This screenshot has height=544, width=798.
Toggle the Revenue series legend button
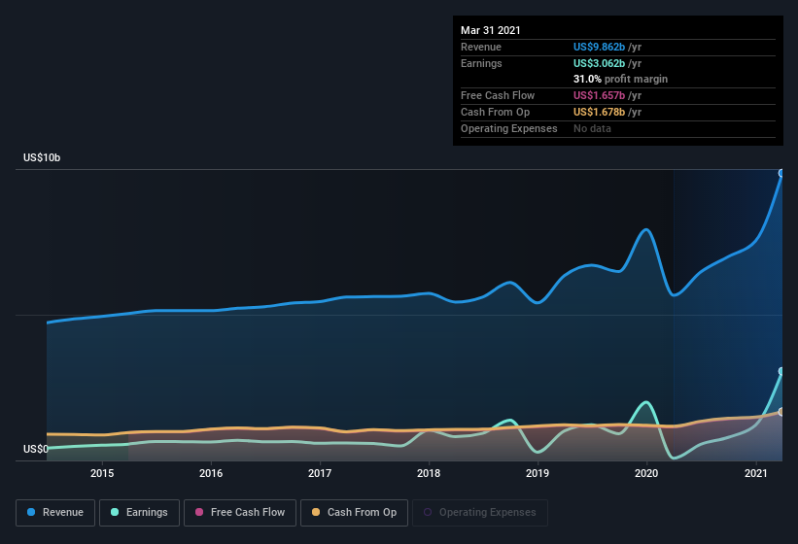[55, 513]
